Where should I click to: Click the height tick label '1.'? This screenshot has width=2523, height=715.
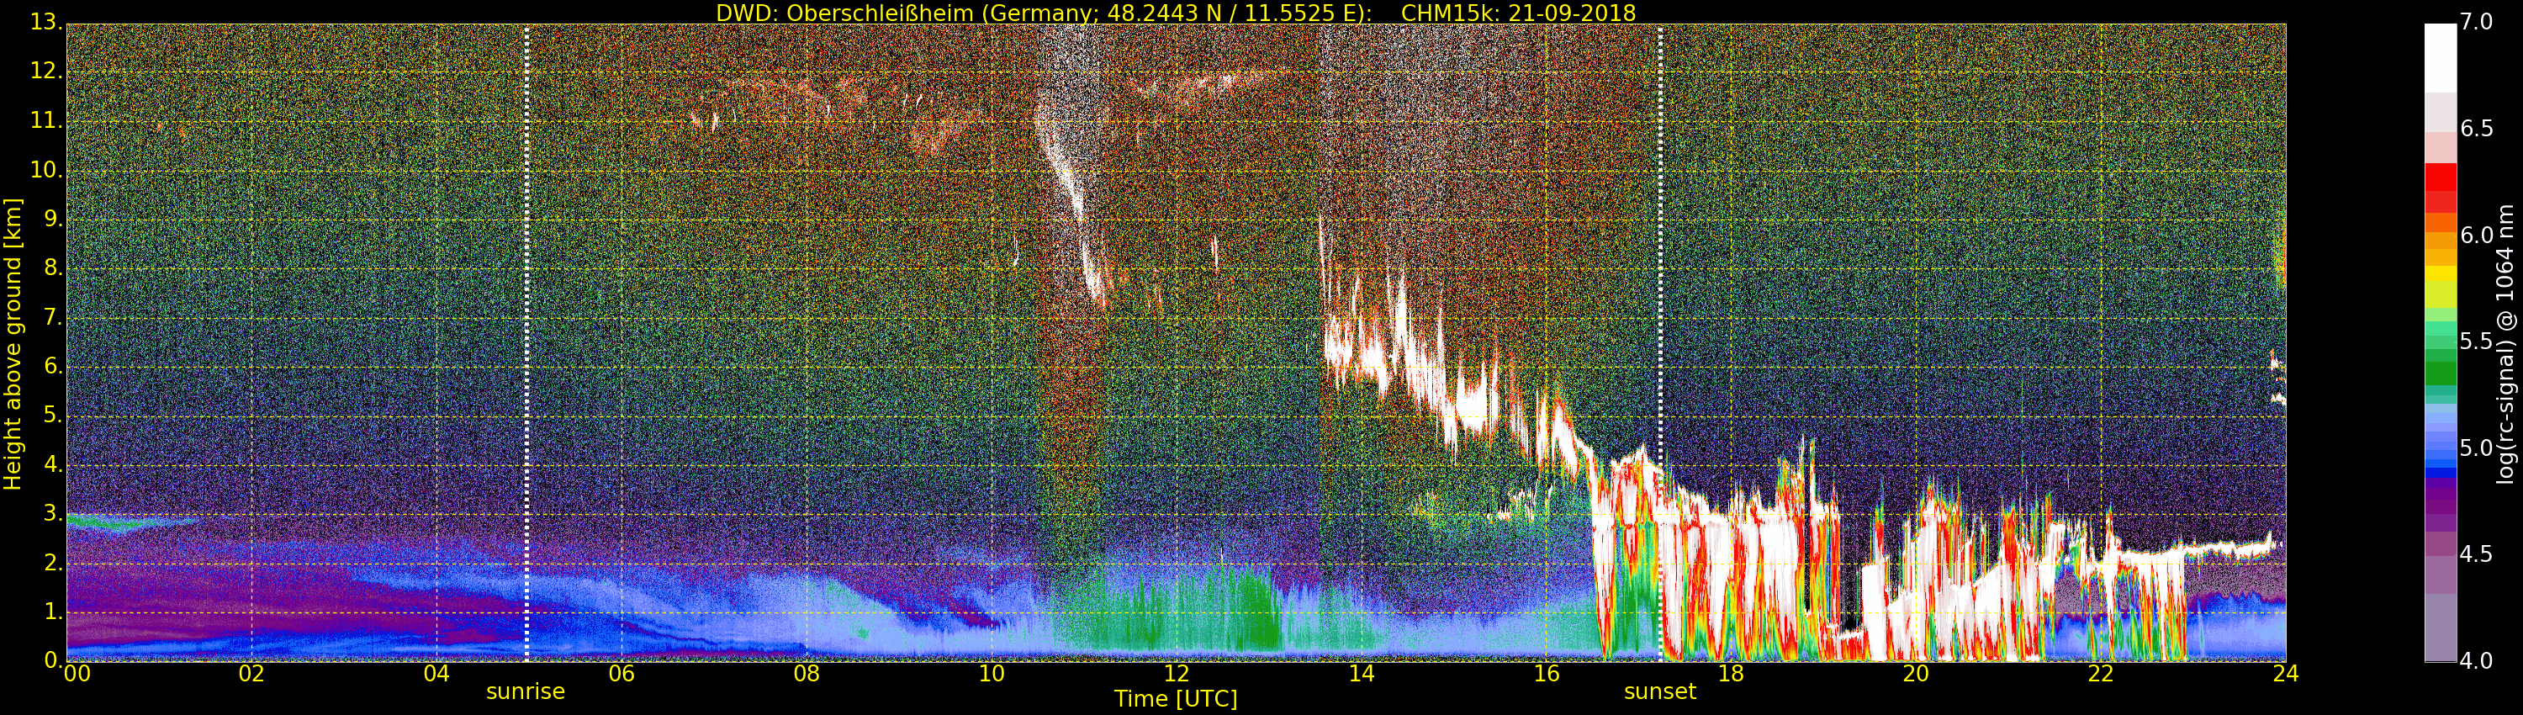pyautogui.click(x=53, y=612)
